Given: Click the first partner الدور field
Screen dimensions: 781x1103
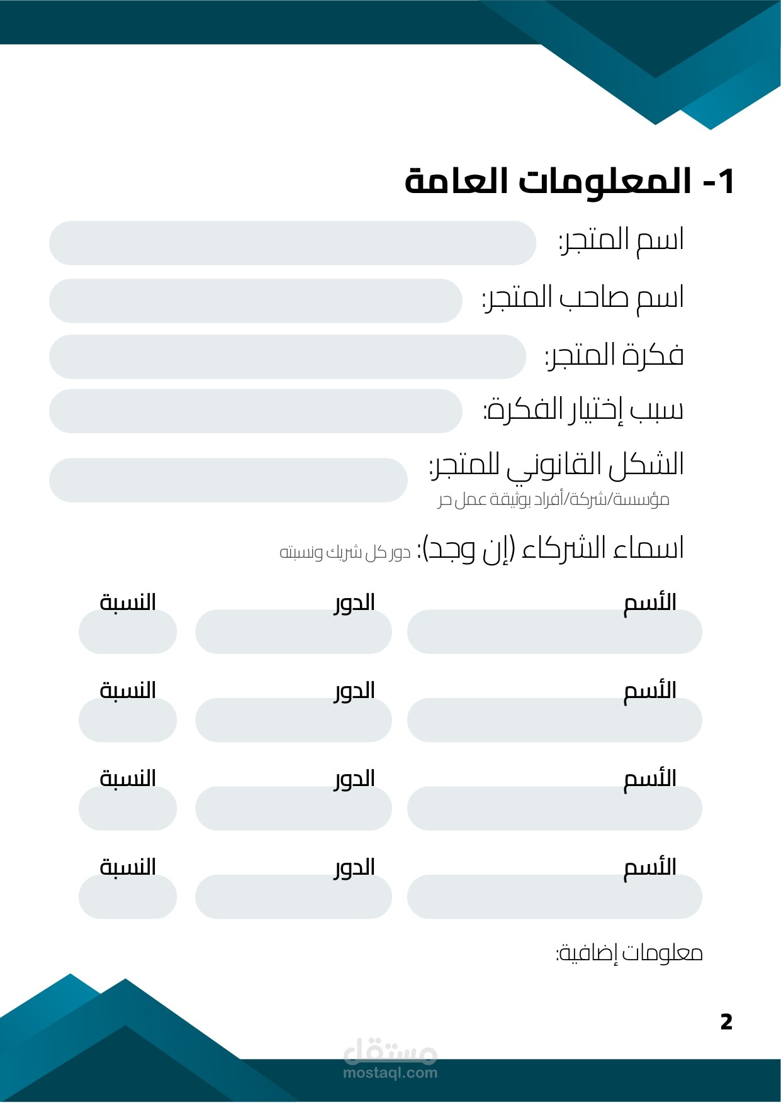Looking at the screenshot, I should coord(293,631).
